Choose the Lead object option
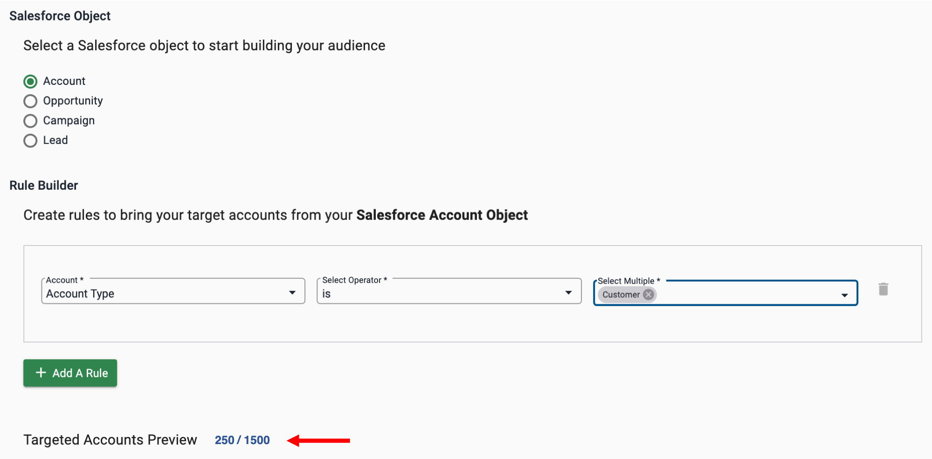Viewport: 932px width, 459px height. point(30,141)
